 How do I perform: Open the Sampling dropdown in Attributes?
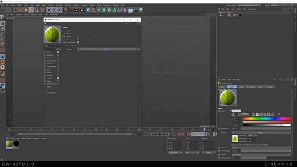click(x=252, y=135)
